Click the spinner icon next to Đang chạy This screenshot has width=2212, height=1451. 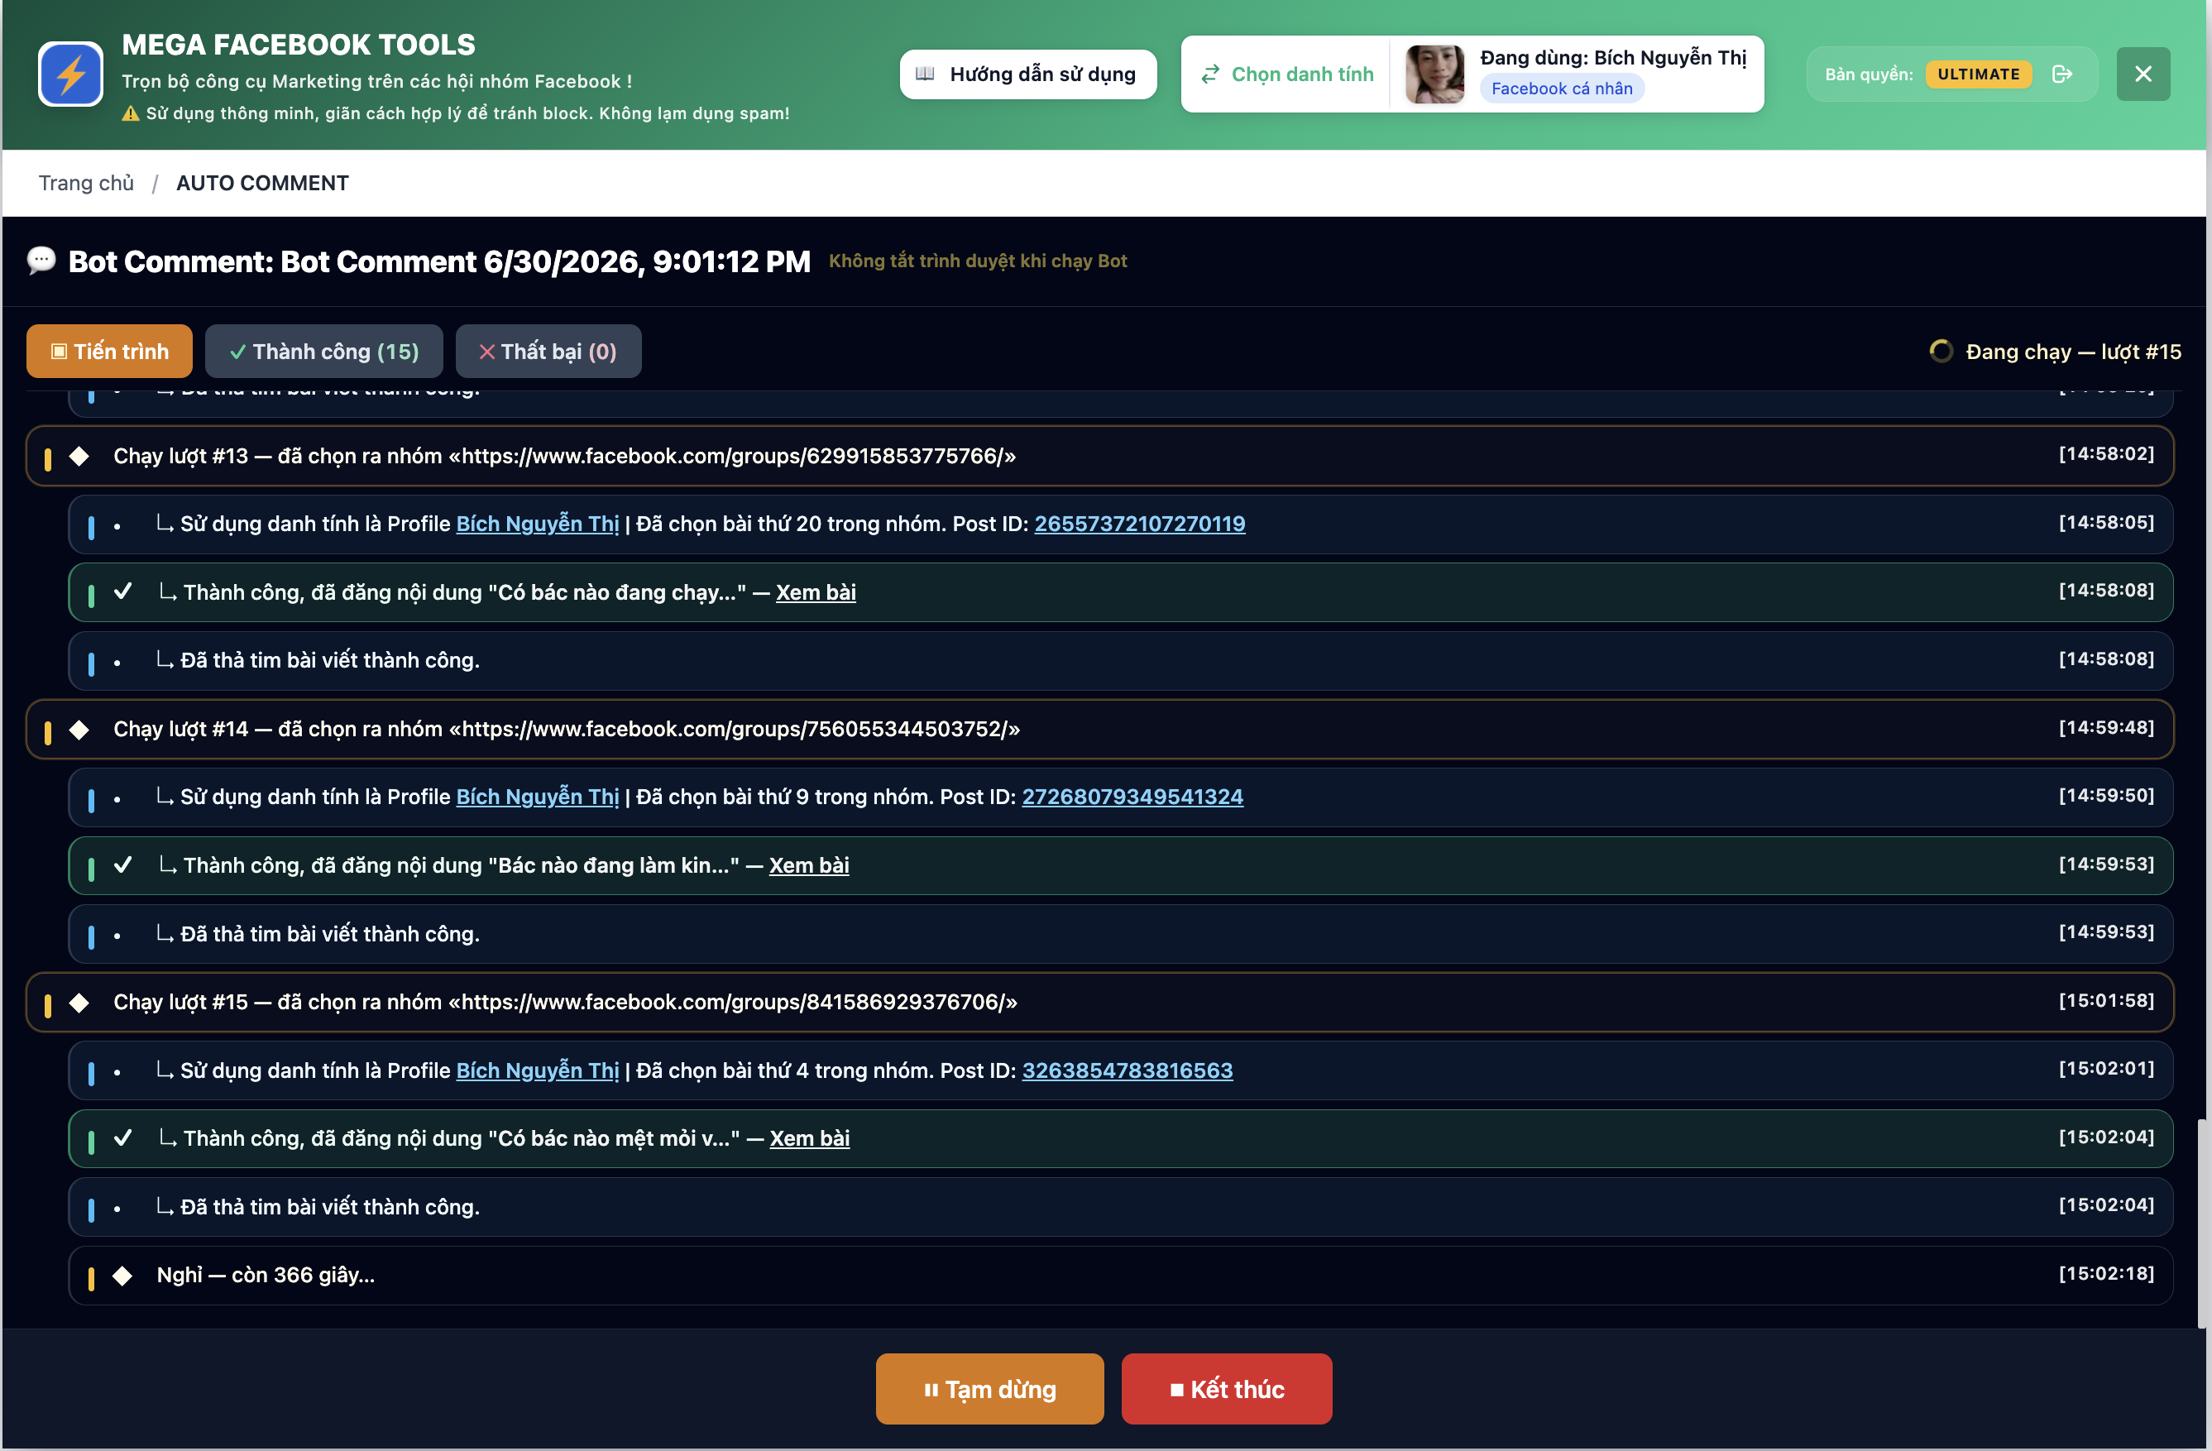(1941, 352)
